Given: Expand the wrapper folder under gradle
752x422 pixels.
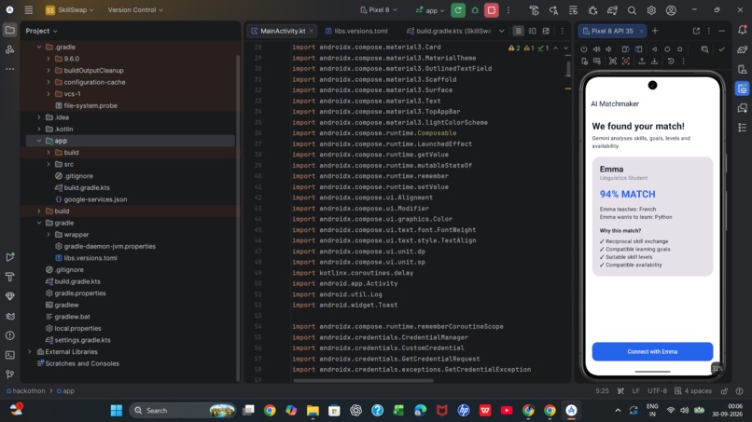Looking at the screenshot, I should pos(49,235).
